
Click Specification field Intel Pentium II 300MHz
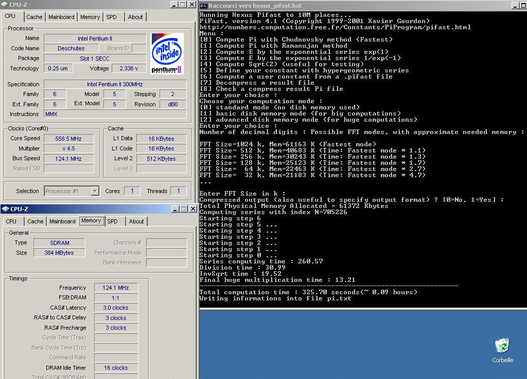(115, 84)
